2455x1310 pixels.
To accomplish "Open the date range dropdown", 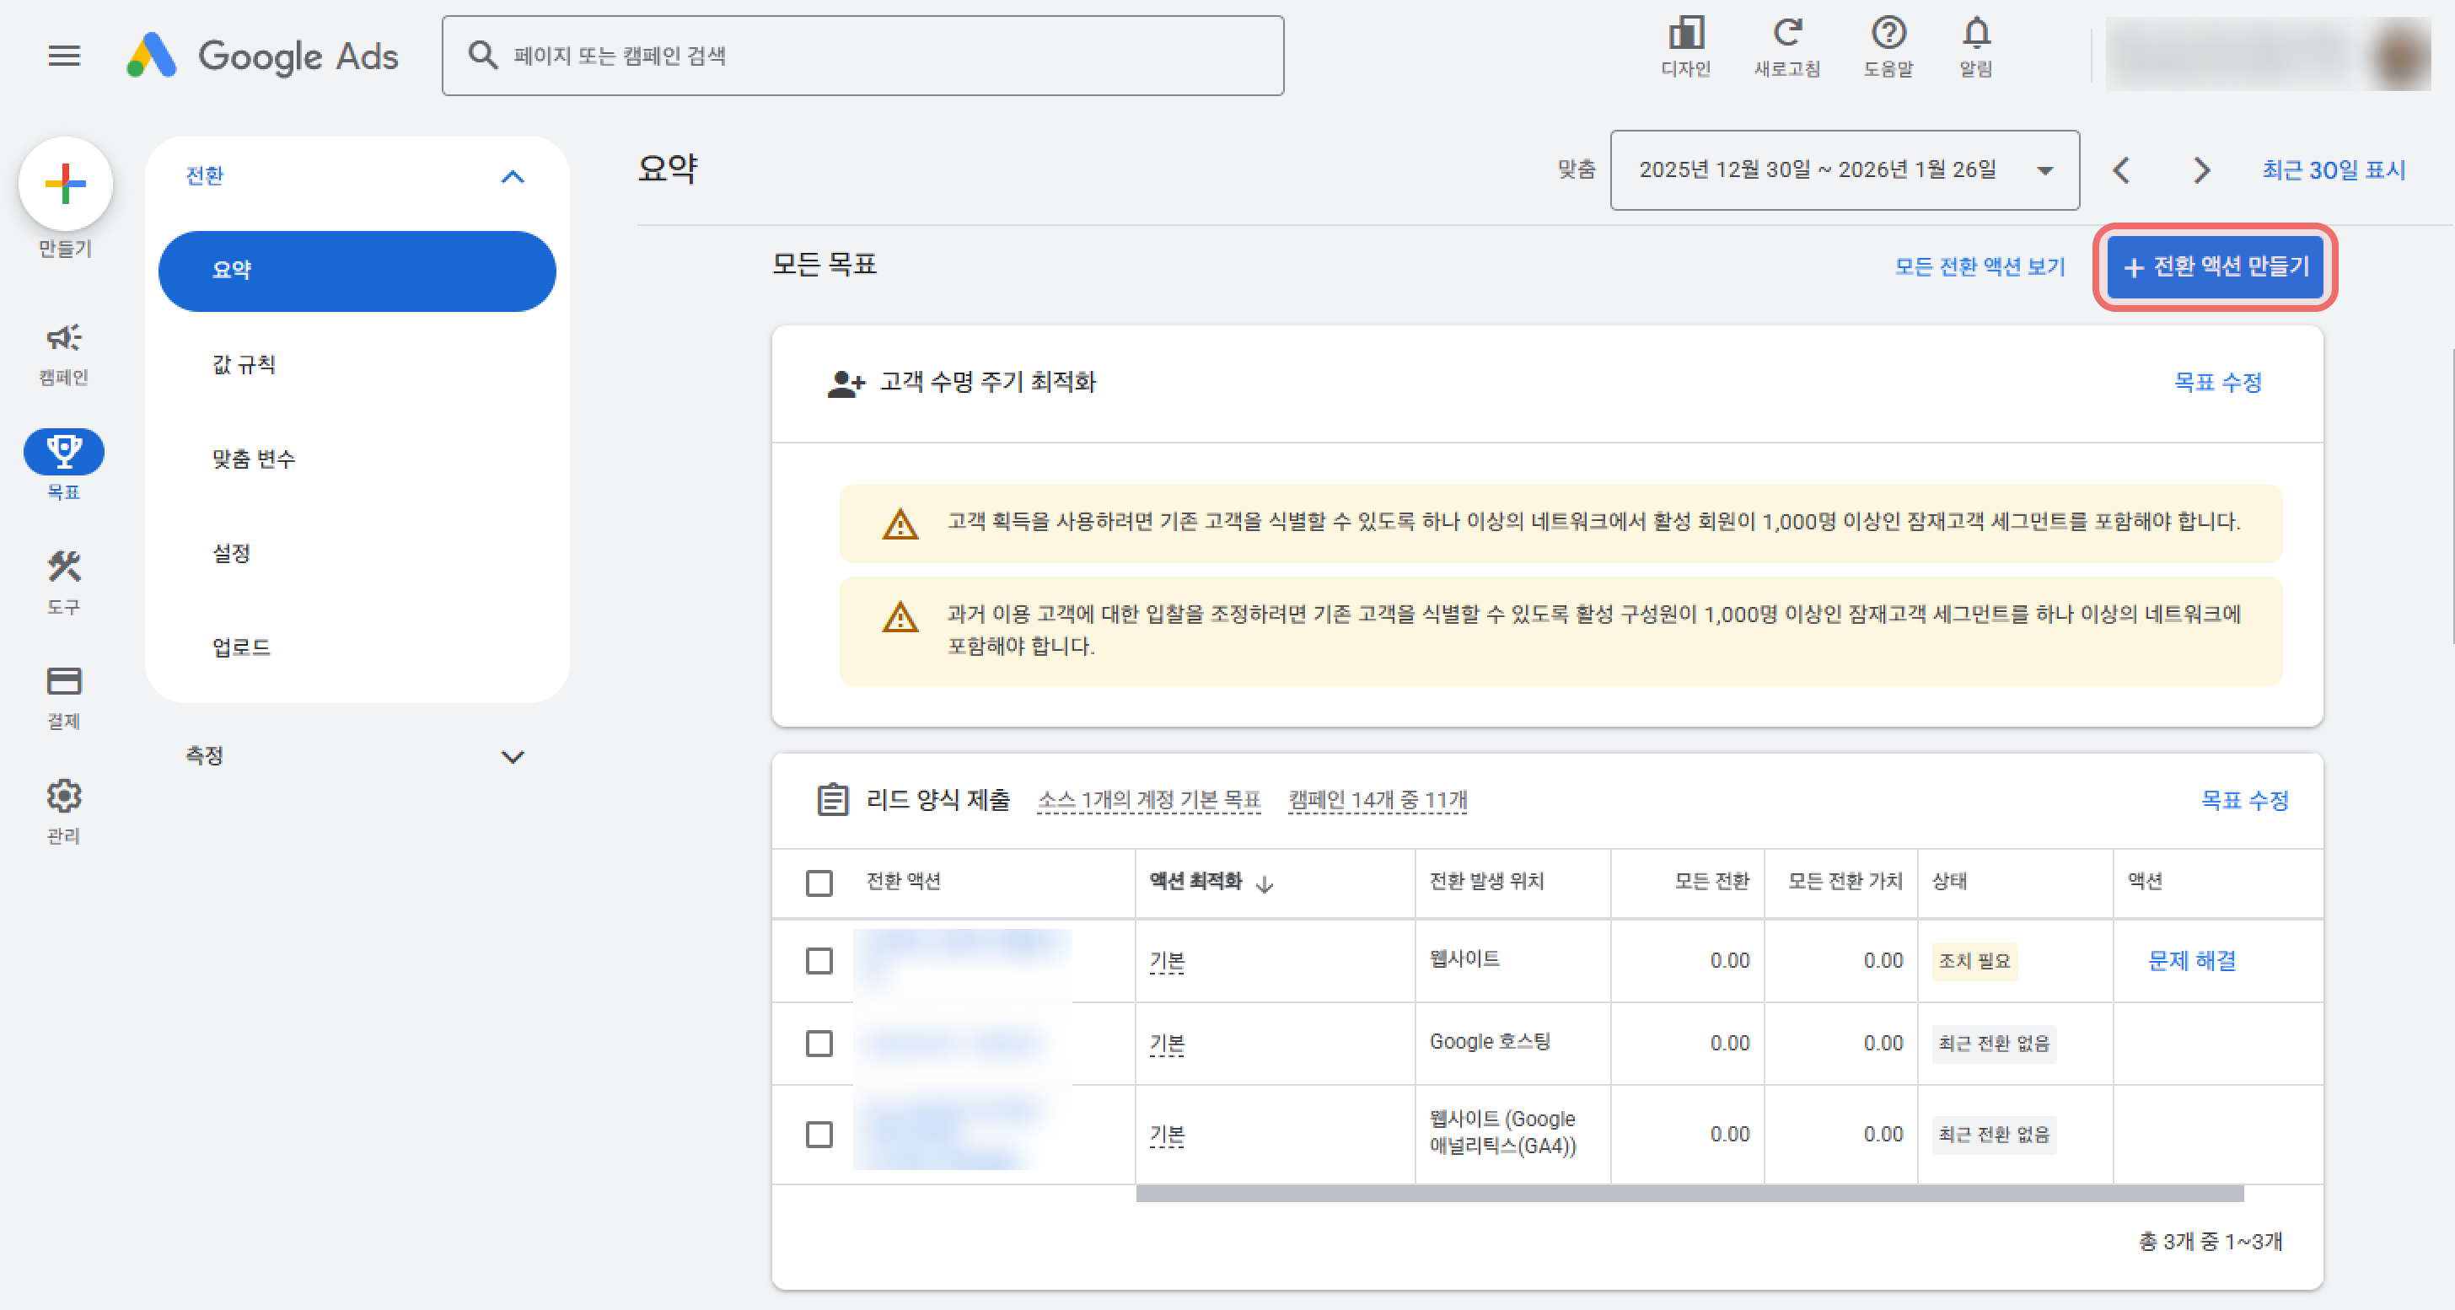I will click(x=1844, y=170).
